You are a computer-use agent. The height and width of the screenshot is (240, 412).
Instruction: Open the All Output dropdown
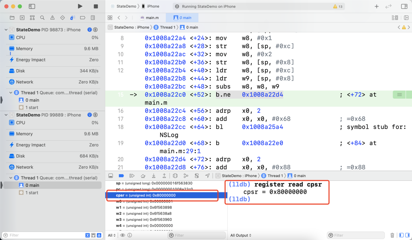pyautogui.click(x=241, y=235)
